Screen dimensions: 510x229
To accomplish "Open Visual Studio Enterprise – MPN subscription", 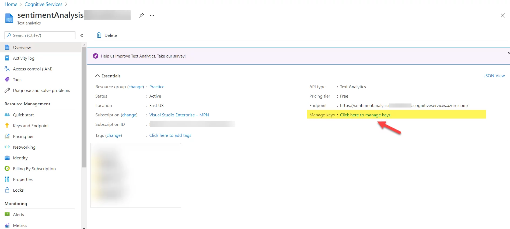I will [x=179, y=115].
